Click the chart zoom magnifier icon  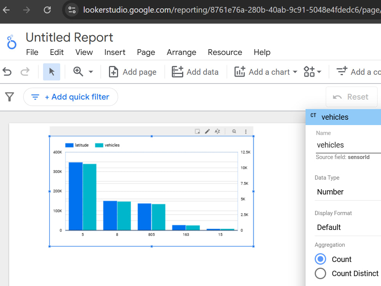[234, 131]
